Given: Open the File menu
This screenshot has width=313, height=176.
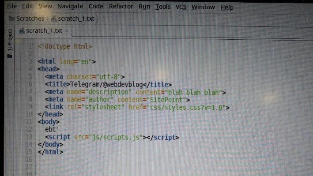Looking at the screenshot, I should point(12,6).
